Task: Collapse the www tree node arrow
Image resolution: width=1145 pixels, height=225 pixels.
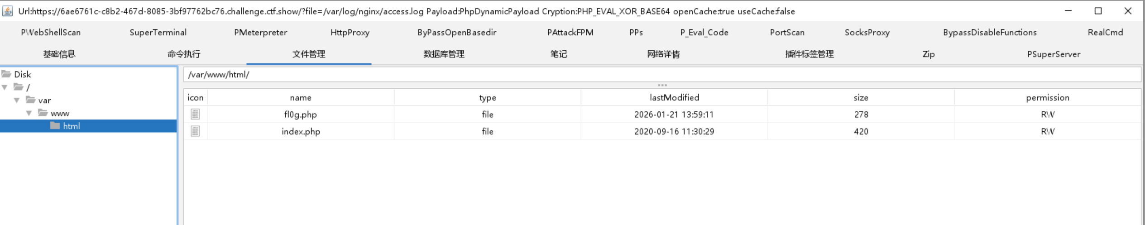Action: coord(29,113)
